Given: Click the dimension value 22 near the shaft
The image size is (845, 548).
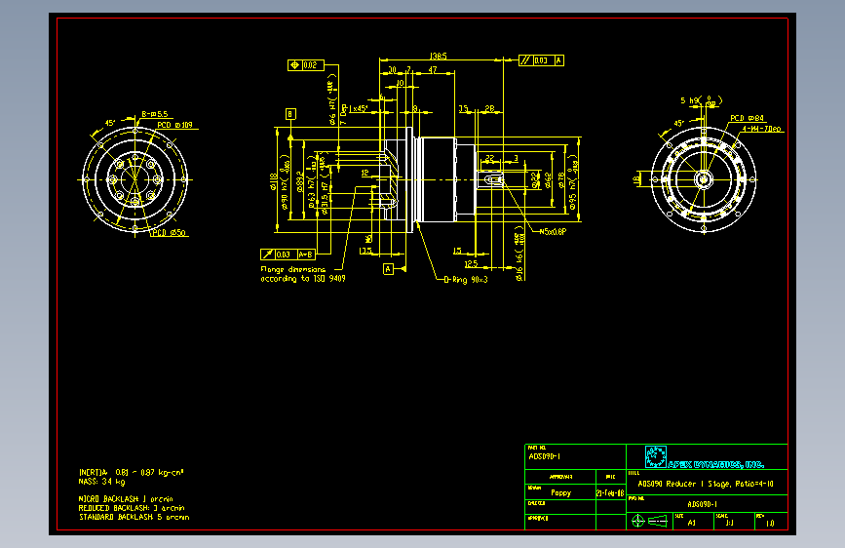Looking at the screenshot, I should [x=489, y=158].
